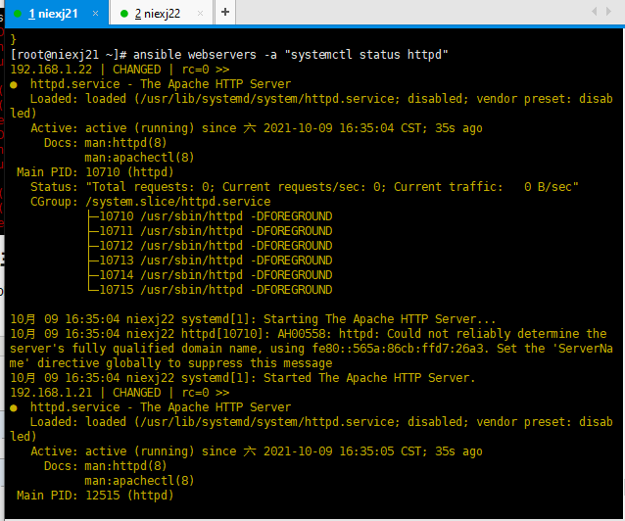Click the 192.168.1.21 CHANGED result line

[120, 393]
